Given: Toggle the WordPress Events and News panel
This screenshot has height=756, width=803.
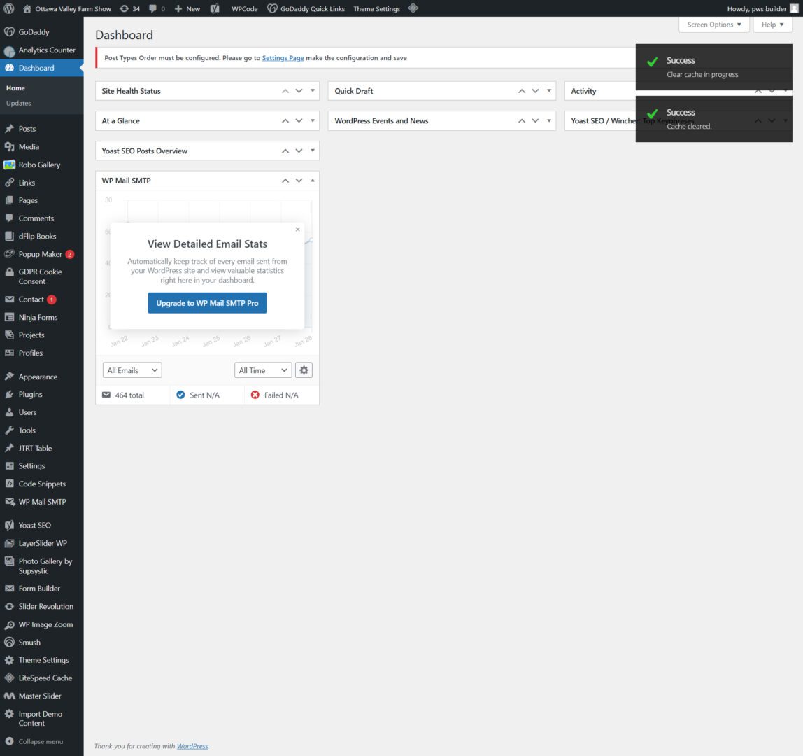Looking at the screenshot, I should click(549, 120).
